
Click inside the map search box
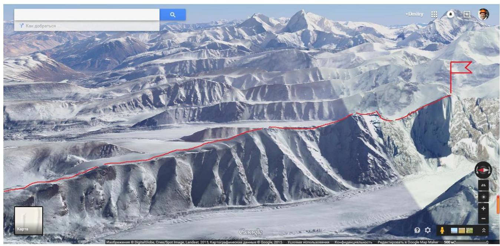tap(87, 14)
